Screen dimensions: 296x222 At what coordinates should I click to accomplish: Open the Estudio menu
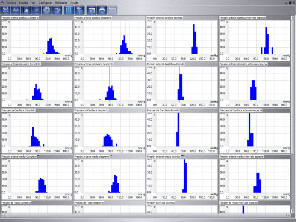[x=24, y=2]
